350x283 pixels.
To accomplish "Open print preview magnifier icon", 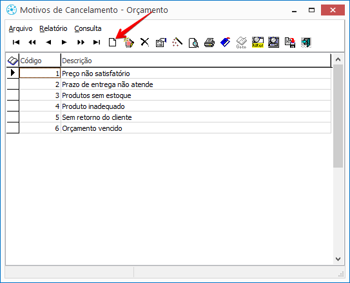I will pos(193,43).
